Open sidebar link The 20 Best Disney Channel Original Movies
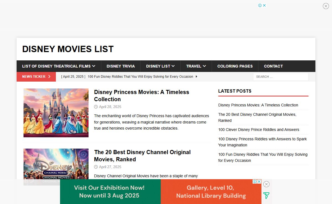This screenshot has width=332, height=204. pos(257,117)
